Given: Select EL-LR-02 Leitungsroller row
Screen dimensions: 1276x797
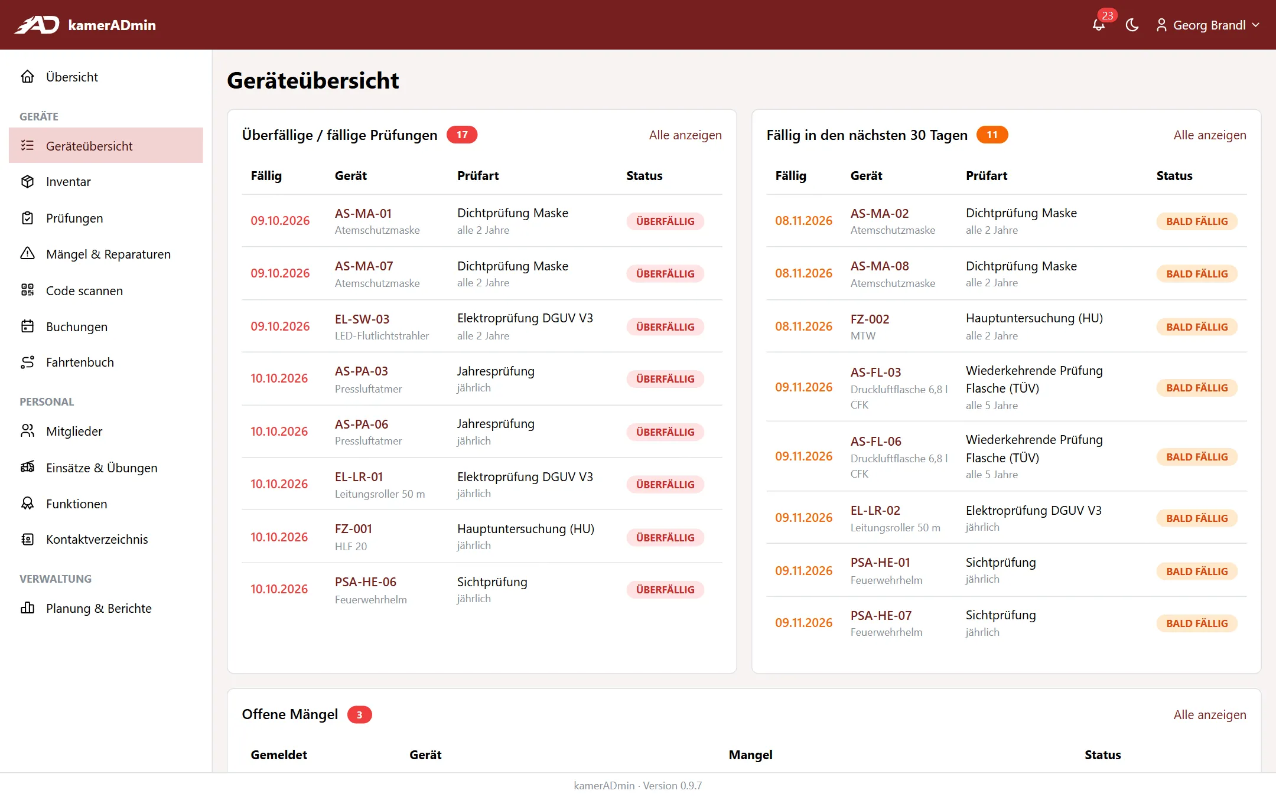Looking at the screenshot, I should [1007, 518].
